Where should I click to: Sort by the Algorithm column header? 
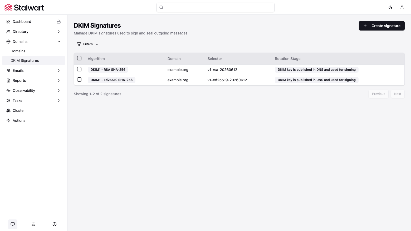(96, 59)
